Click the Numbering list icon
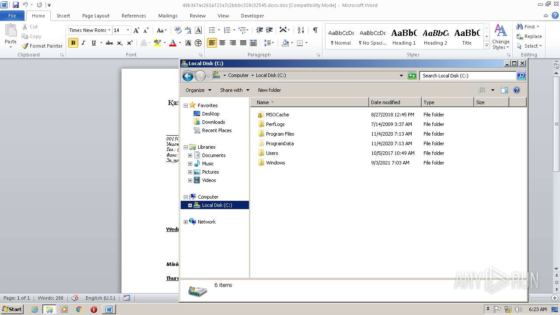The height and width of the screenshot is (315, 560). tap(227, 30)
